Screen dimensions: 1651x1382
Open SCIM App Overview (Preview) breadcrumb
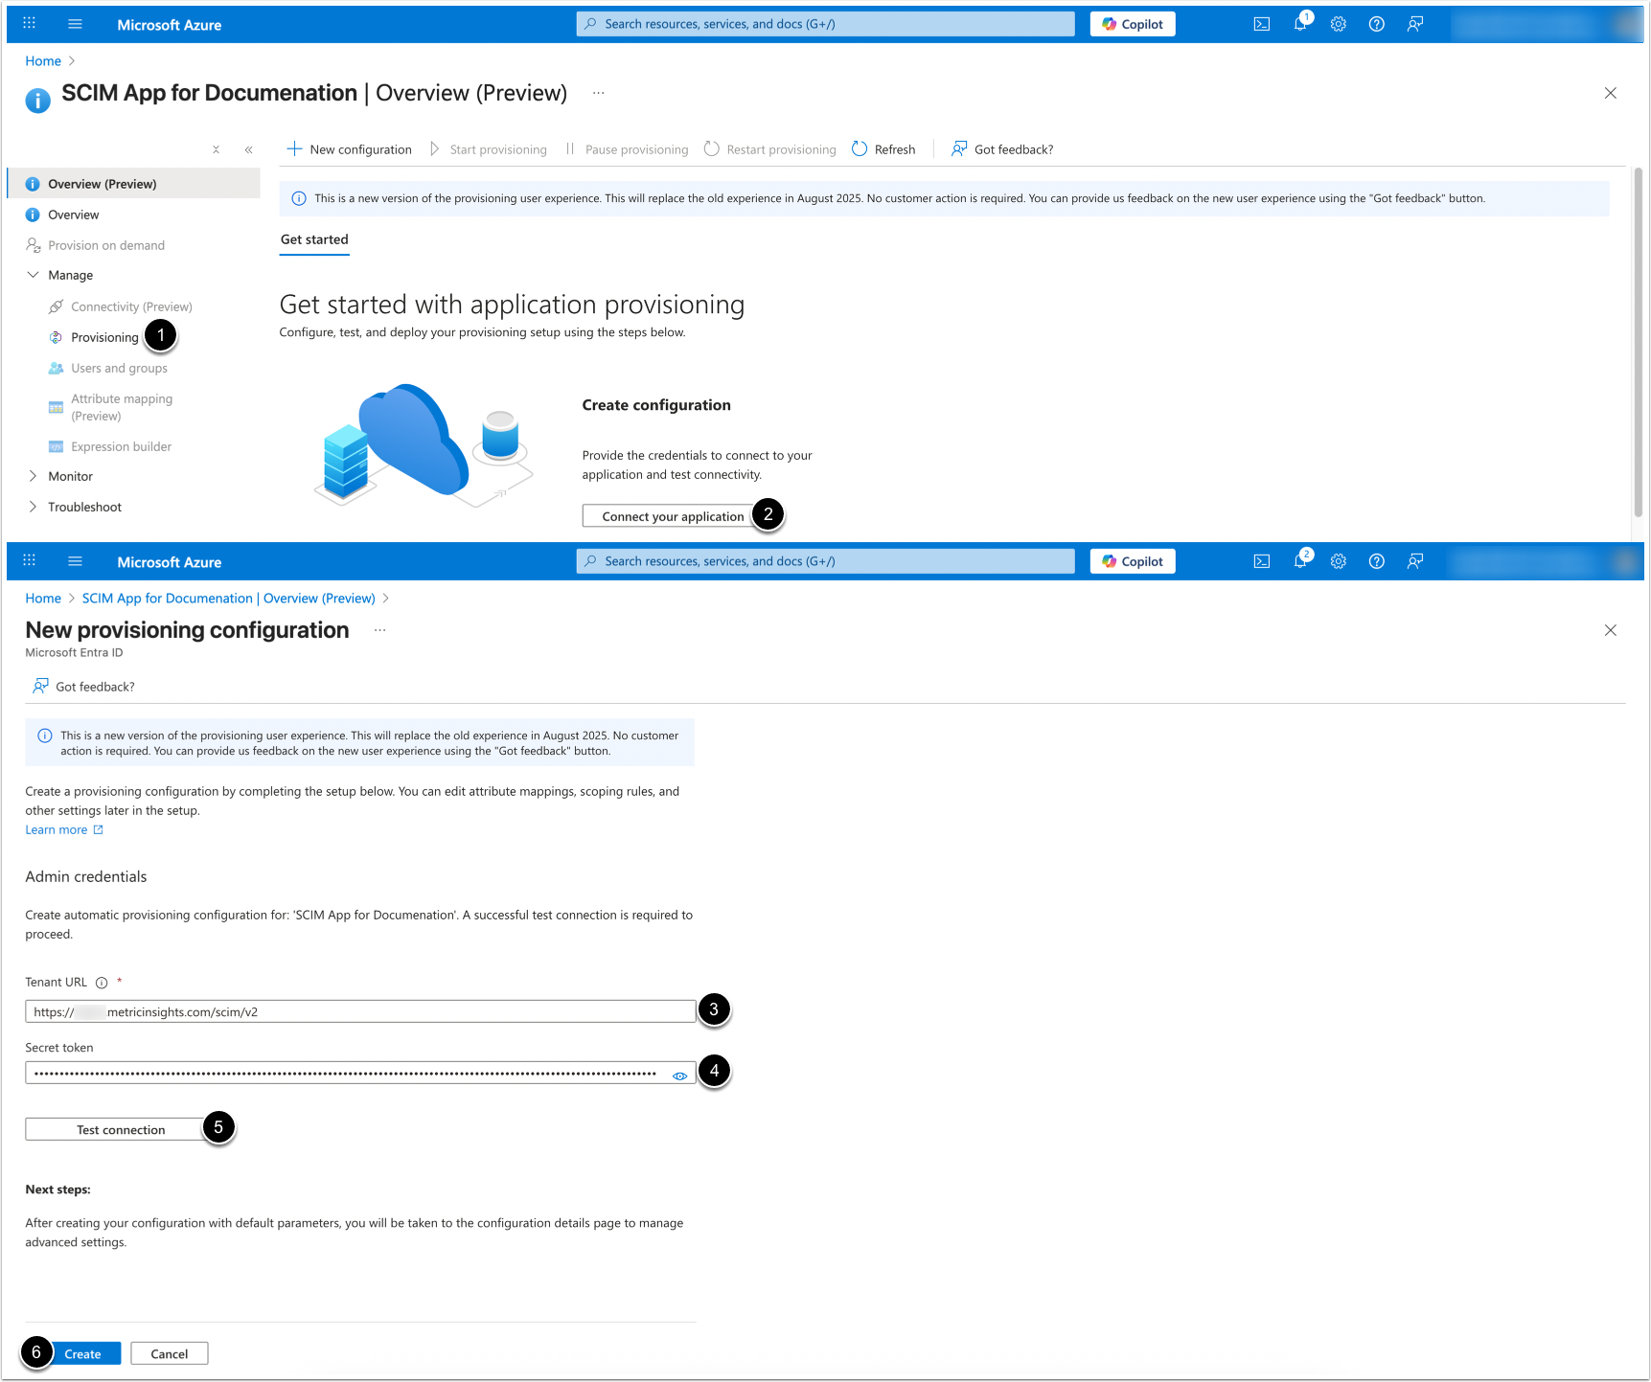point(229,599)
